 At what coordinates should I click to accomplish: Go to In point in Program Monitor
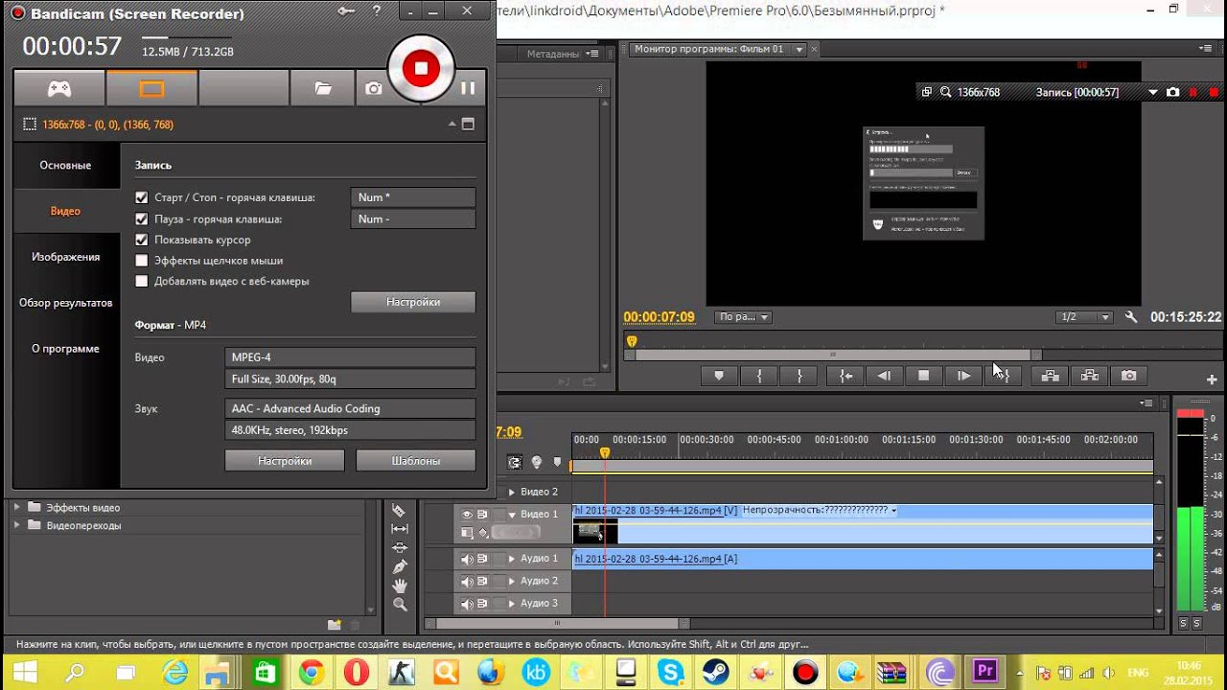(845, 377)
